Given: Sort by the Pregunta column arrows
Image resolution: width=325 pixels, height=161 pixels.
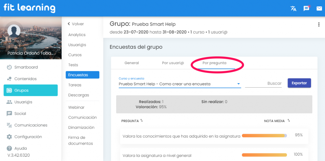Looking at the screenshot, I should click(x=142, y=121).
